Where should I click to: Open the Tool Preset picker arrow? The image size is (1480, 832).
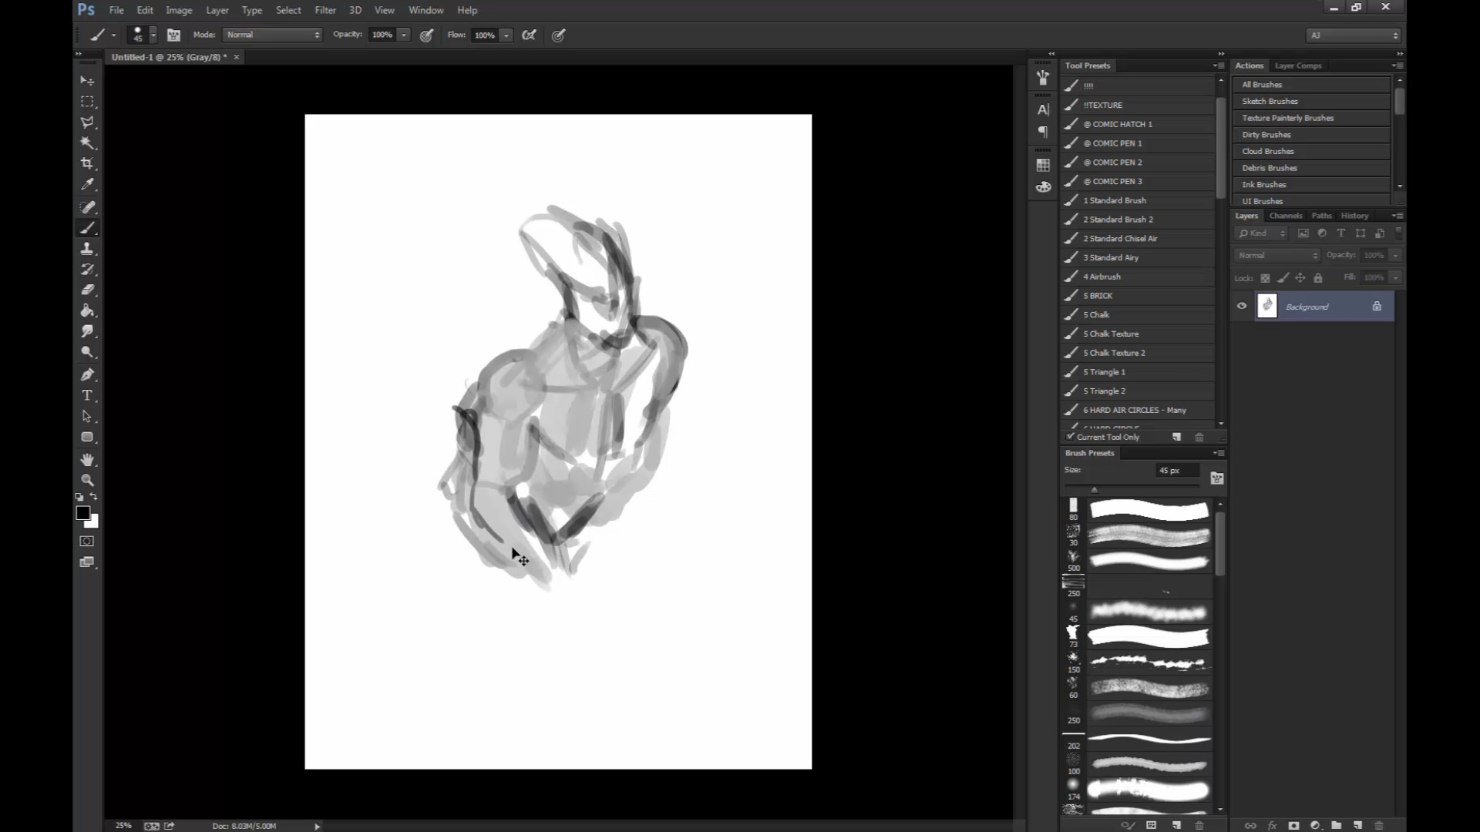[x=113, y=35]
